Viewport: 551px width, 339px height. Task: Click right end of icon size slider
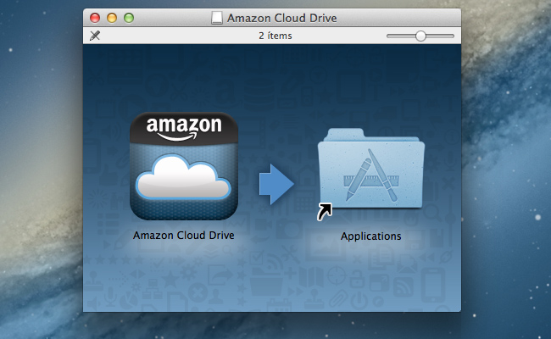(453, 36)
